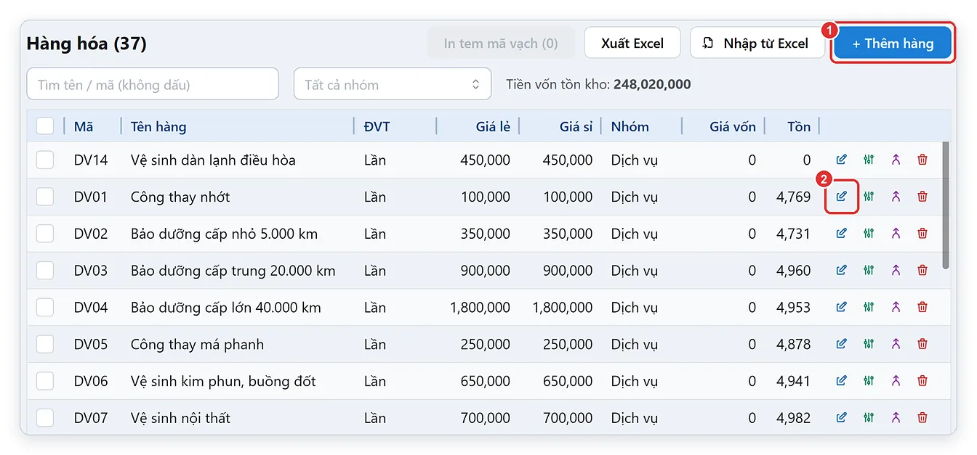This screenshot has width=977, height=455.
Task: Click the stock value 4,960 for DV03
Action: pos(793,271)
